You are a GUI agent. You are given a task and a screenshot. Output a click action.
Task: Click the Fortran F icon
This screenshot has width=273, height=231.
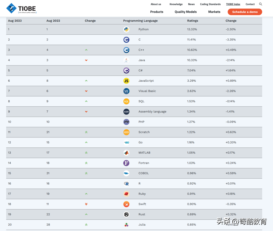point(126,163)
